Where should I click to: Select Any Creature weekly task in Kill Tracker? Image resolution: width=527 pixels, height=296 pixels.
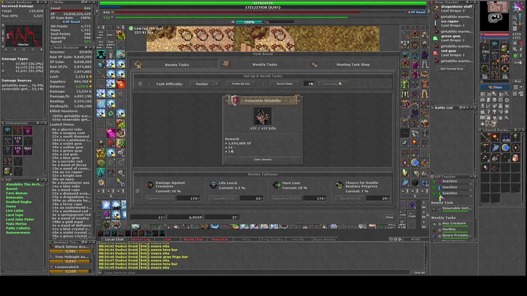454,223
